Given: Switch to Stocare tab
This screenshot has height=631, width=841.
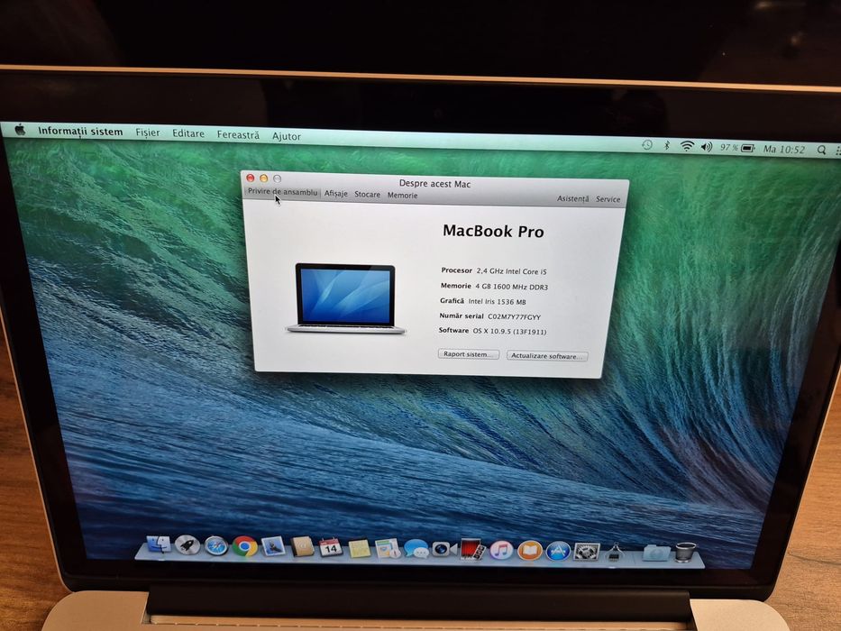Looking at the screenshot, I should coord(368,194).
